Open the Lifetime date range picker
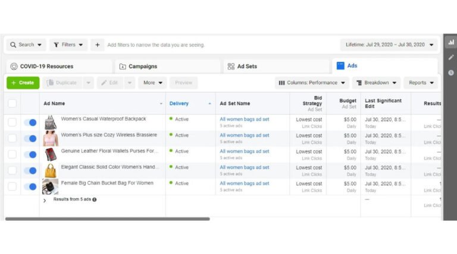This screenshot has width=457, height=254. (x=389, y=45)
